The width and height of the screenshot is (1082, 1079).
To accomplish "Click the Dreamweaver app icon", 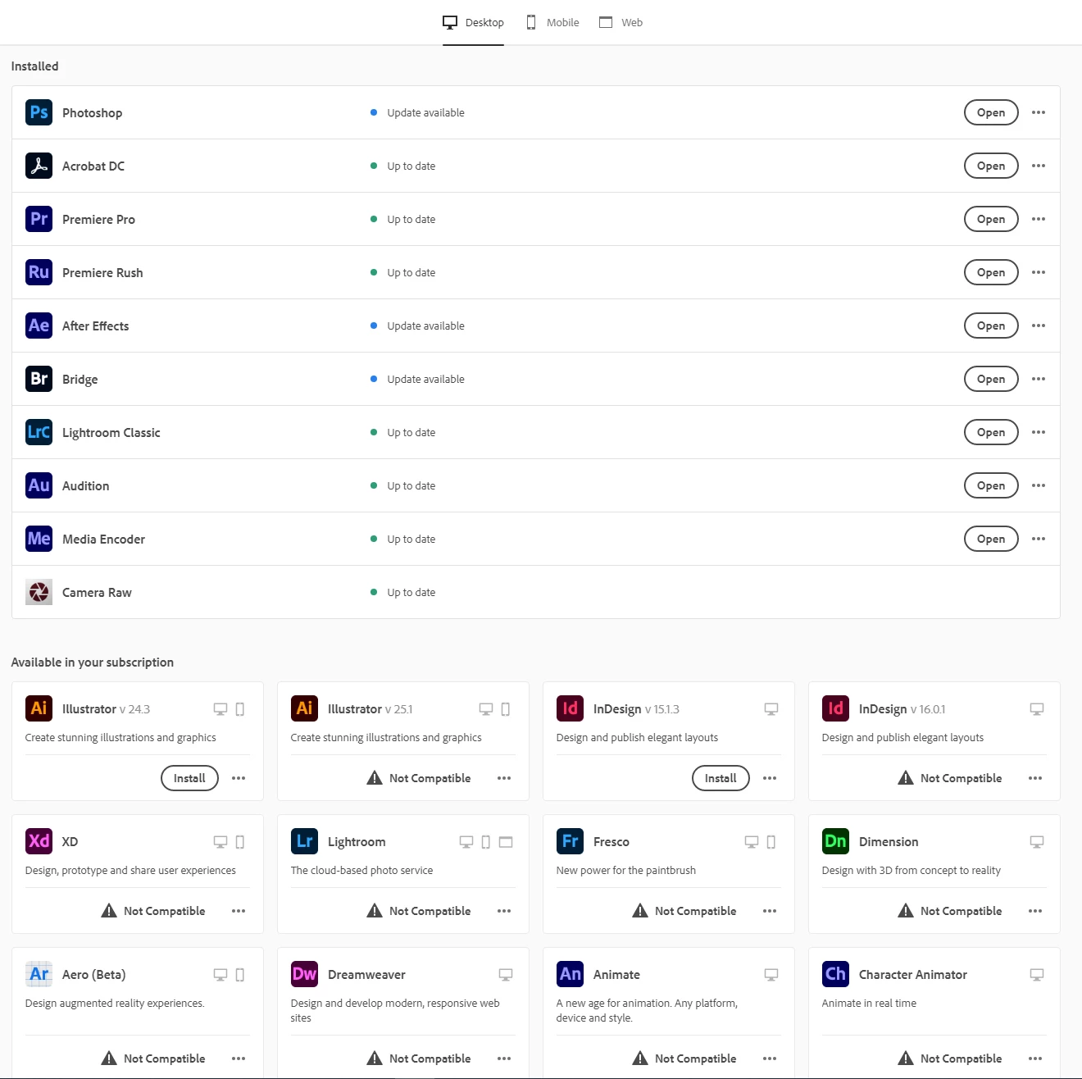I will click(304, 974).
